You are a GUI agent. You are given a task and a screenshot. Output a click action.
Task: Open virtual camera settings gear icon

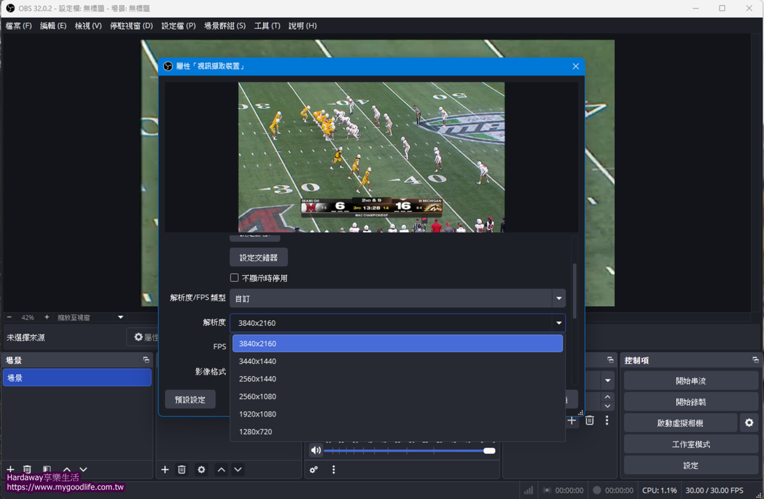click(x=749, y=423)
